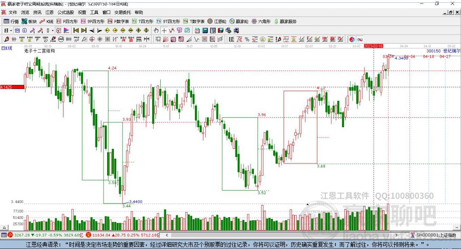This screenshot has width=461, height=249.
Task: Click the infinity loop icon
Action: point(360,40)
